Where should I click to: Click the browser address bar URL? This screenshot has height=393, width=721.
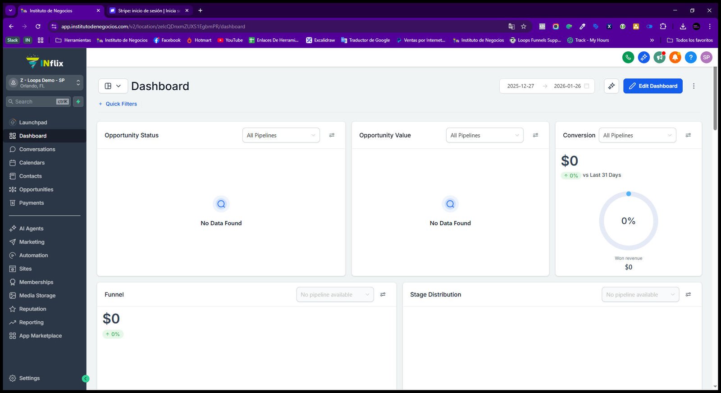(x=153, y=27)
